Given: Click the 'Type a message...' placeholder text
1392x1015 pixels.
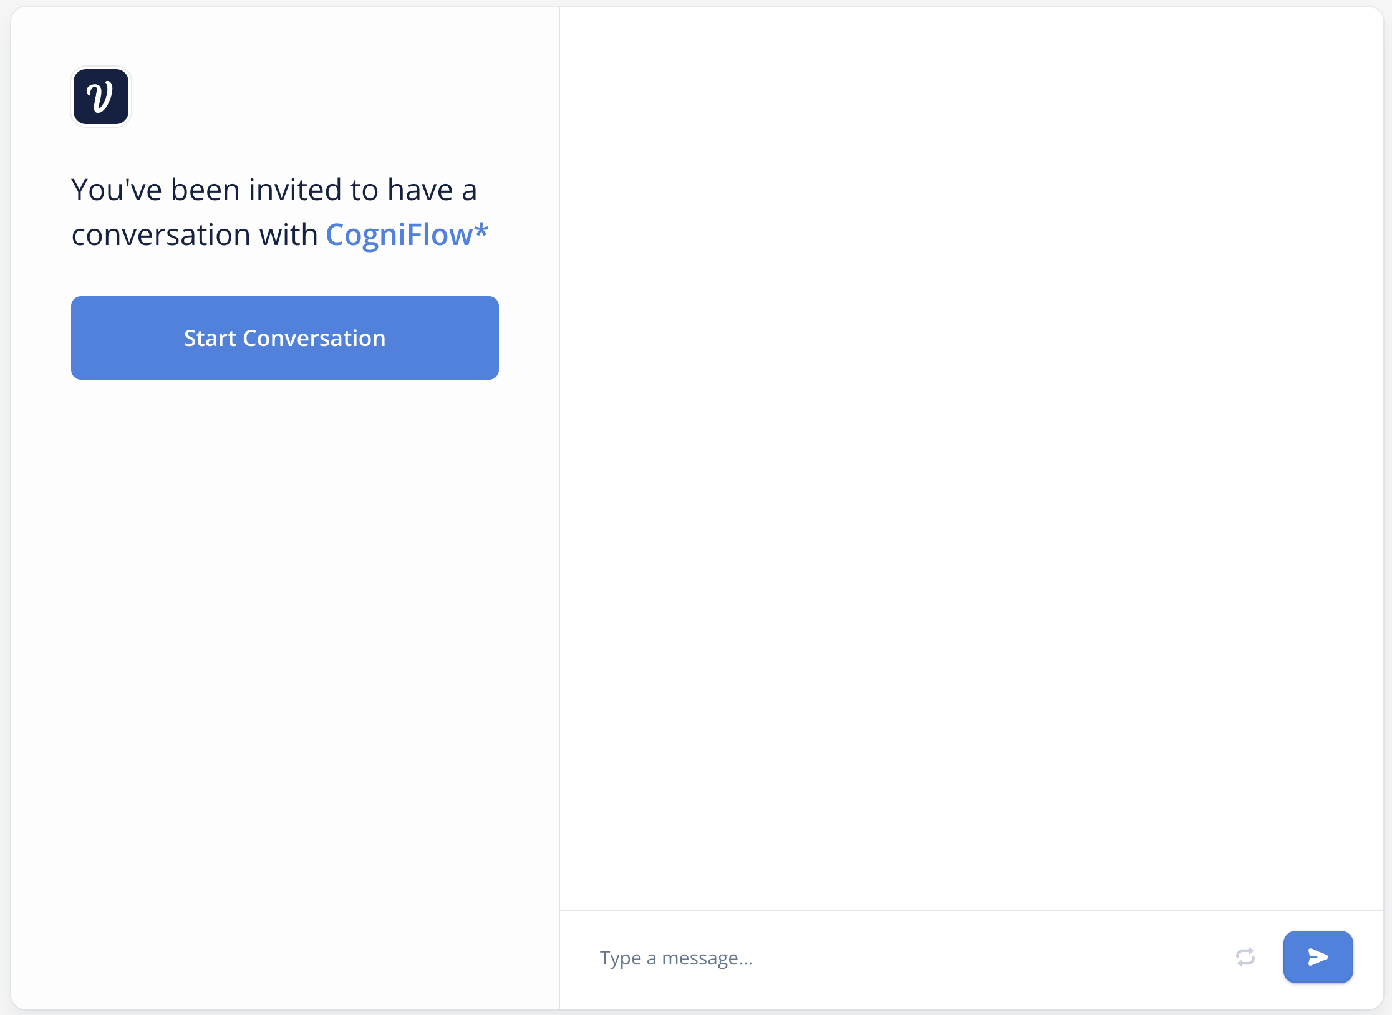Looking at the screenshot, I should (x=676, y=958).
